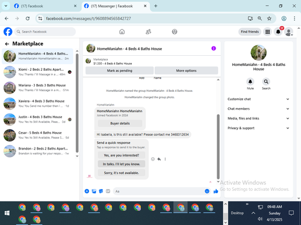Click the chat message scrollbar
The width and height of the screenshot is (301, 225).
(x=218, y=146)
